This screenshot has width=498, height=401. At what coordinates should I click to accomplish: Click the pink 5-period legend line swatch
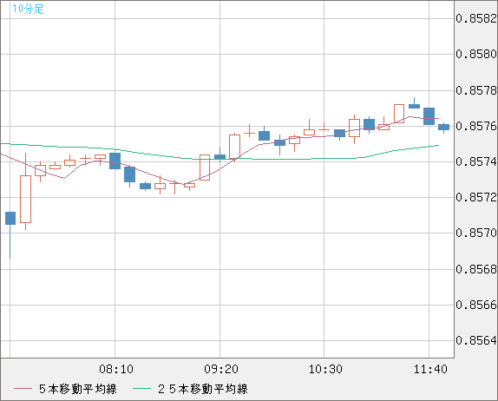tap(23, 389)
